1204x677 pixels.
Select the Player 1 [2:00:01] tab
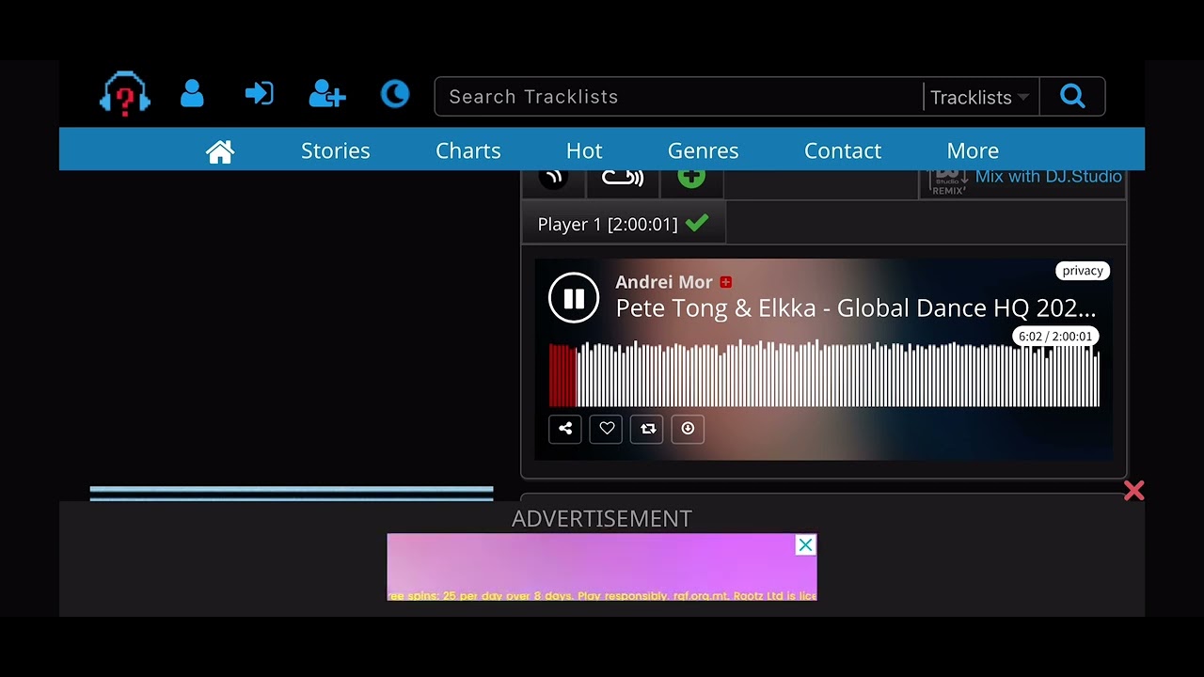click(623, 224)
